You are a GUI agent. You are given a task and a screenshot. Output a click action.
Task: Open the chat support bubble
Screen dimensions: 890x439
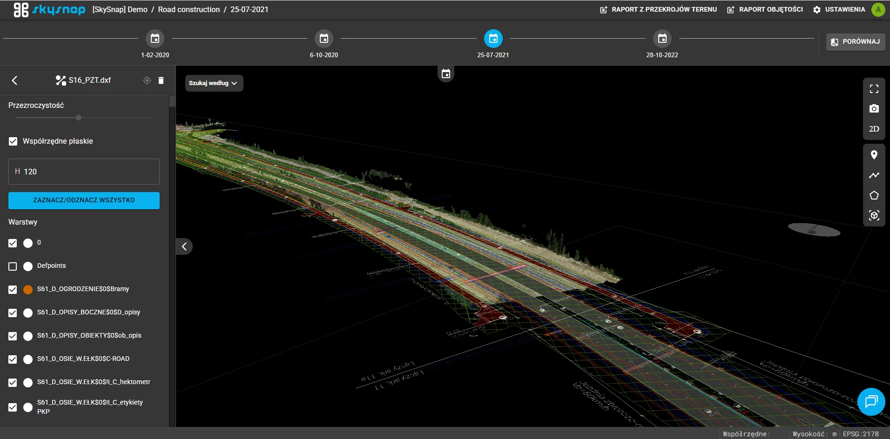tap(871, 401)
